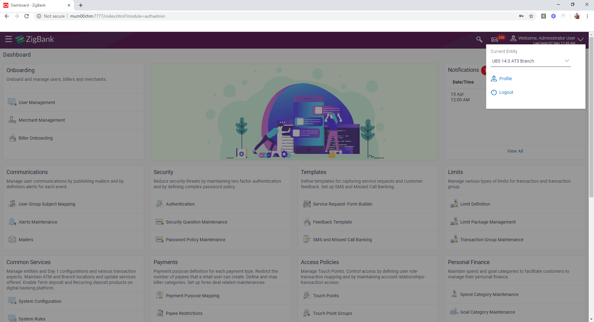This screenshot has width=594, height=322.
Task: Switch to the Dashboard - ZigBank tab
Action: pos(37,5)
